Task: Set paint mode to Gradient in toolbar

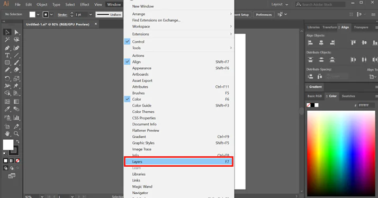Action: (x=12, y=160)
